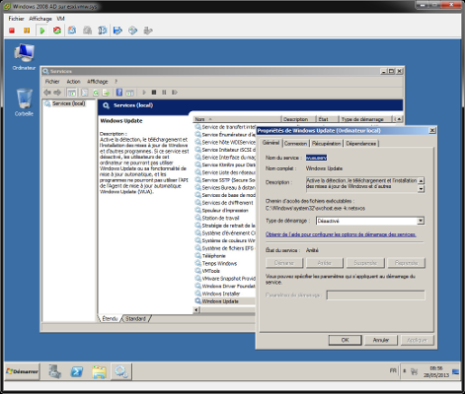Open Windows Explorer folder in the taskbar

[99, 371]
